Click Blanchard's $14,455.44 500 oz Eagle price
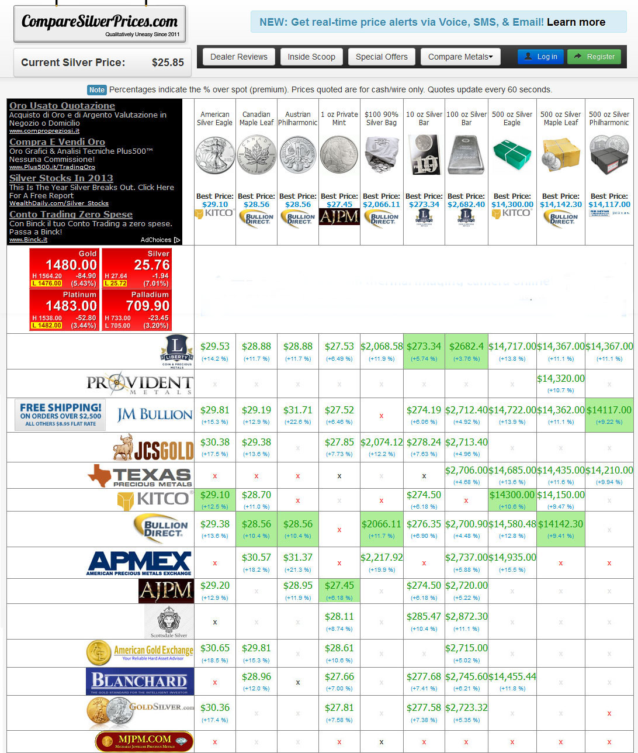This screenshot has width=638, height=753. click(512, 677)
